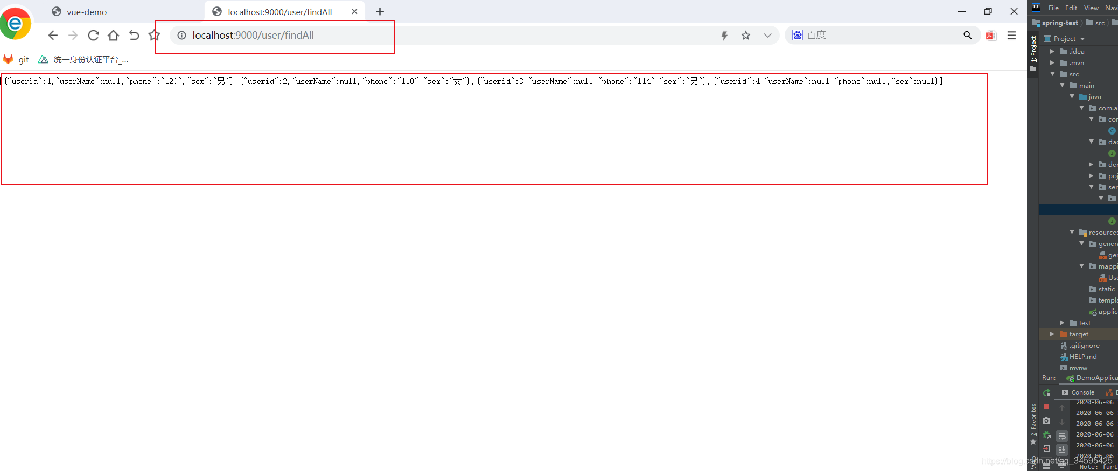Close the localhost:9000/user/findAll tab

354,11
